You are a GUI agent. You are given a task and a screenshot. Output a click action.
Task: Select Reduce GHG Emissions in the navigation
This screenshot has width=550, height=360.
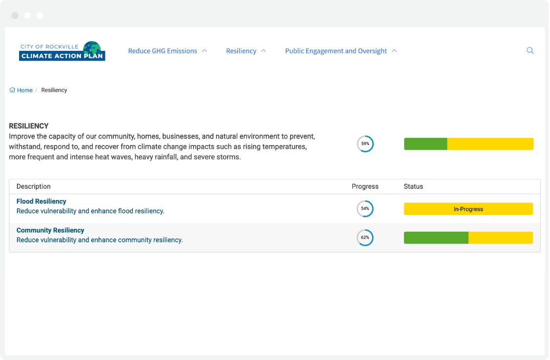[x=162, y=50]
